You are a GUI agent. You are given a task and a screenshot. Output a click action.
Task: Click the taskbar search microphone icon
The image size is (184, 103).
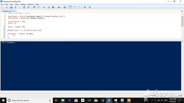(50, 100)
